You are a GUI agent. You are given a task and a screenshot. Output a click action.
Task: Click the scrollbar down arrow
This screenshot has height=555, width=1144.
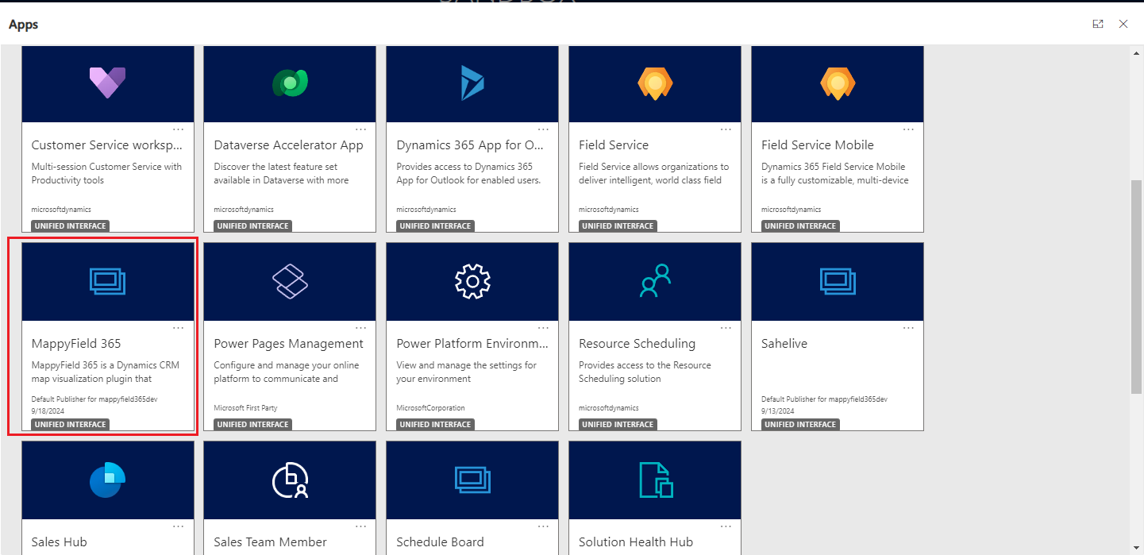pyautogui.click(x=1137, y=548)
